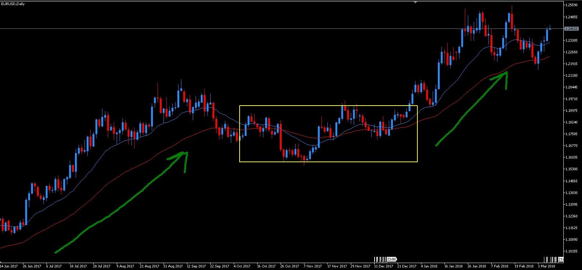
Task: Click the 1.18240 price axis label
Action: (571, 122)
